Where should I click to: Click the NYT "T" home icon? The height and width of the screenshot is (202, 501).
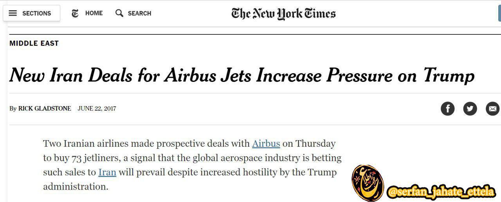[x=75, y=13]
